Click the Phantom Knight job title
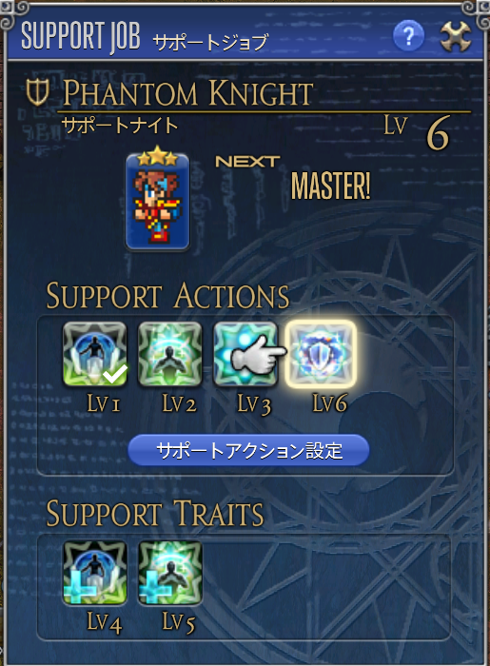The height and width of the screenshot is (666, 490). [x=188, y=92]
